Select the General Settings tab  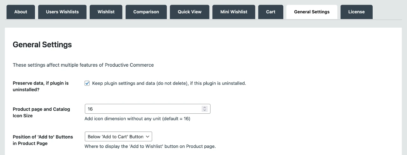(x=312, y=12)
